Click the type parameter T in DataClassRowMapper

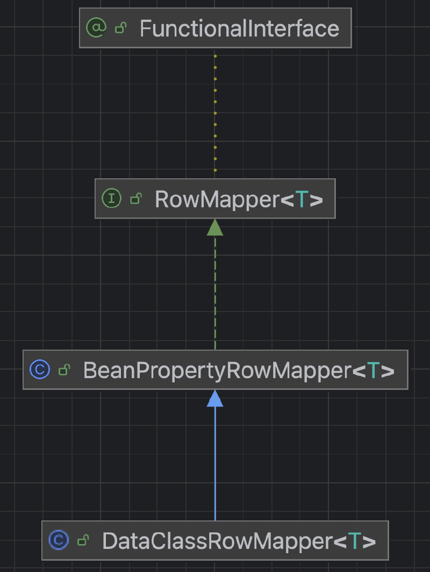click(354, 541)
